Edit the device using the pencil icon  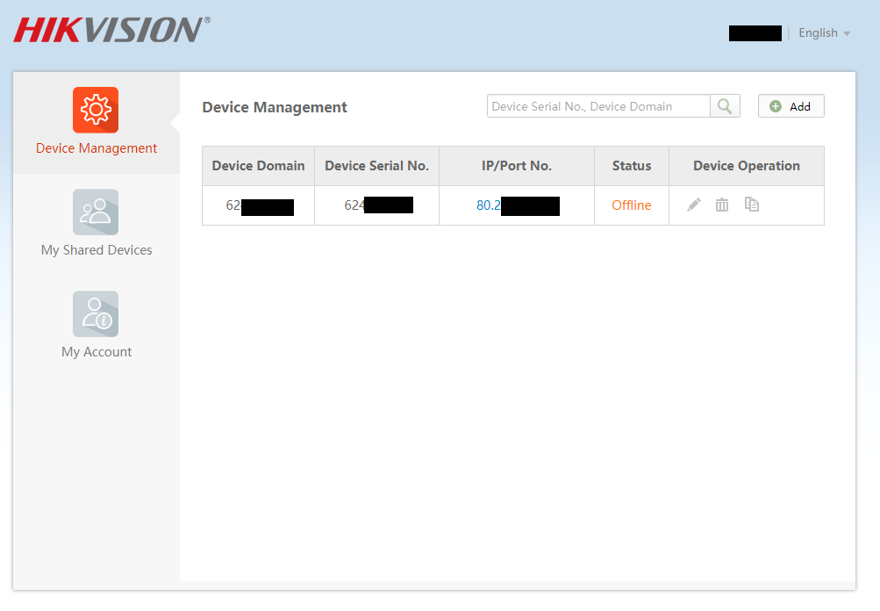tap(694, 205)
